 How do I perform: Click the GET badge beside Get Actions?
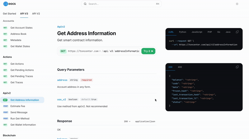(5, 64)
